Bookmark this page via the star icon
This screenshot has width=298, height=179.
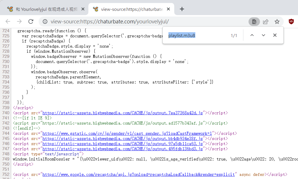(x=277, y=21)
